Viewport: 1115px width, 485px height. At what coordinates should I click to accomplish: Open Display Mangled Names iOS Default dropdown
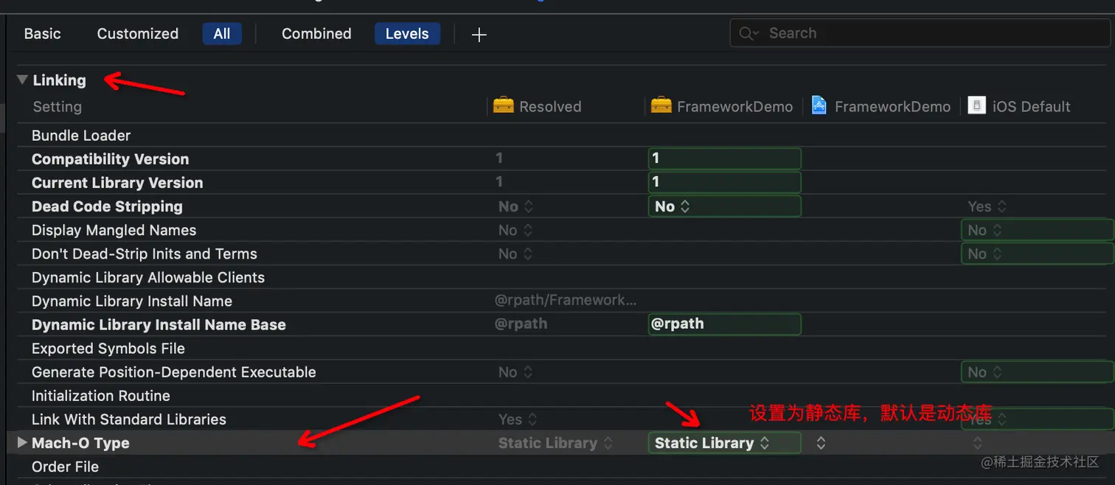pyautogui.click(x=1038, y=230)
